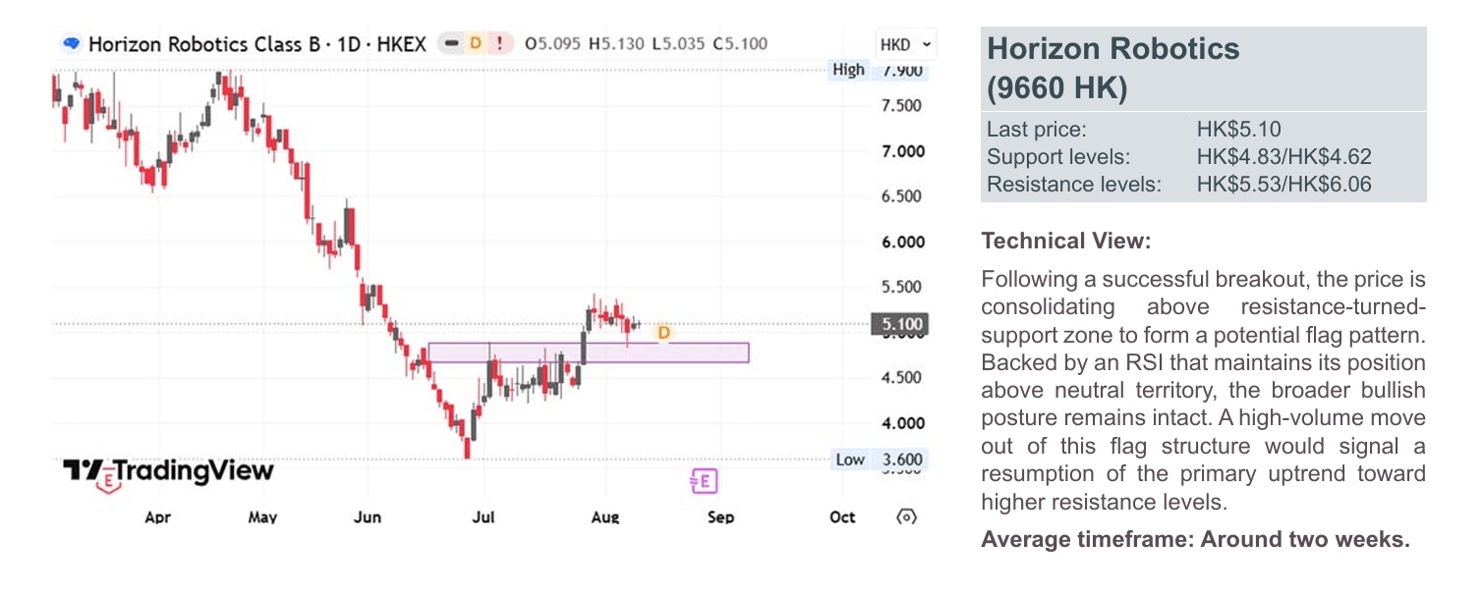Click the open value O5.095

(553, 44)
